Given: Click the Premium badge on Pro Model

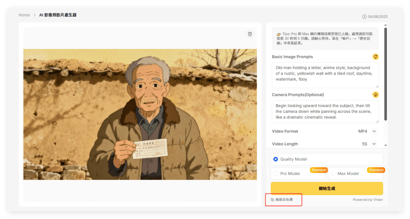Looking at the screenshot, I should [x=319, y=170].
